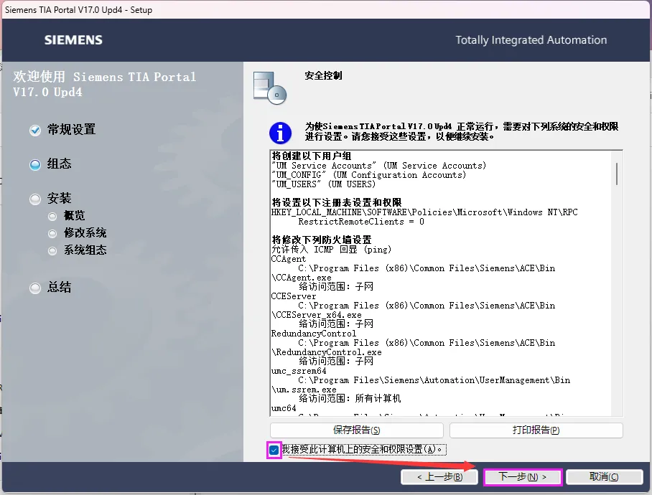Screen dimensions: 652x495
Task: Select the 组态 step indicator
Action: tap(35, 164)
